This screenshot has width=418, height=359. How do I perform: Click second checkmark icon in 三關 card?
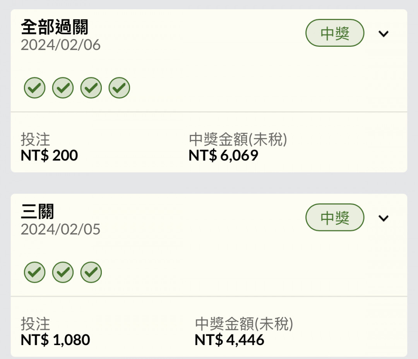[x=63, y=272]
